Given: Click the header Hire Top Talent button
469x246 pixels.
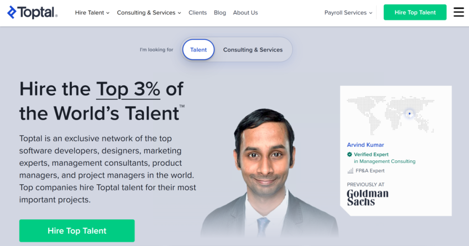Looking at the screenshot, I should click(x=415, y=12).
